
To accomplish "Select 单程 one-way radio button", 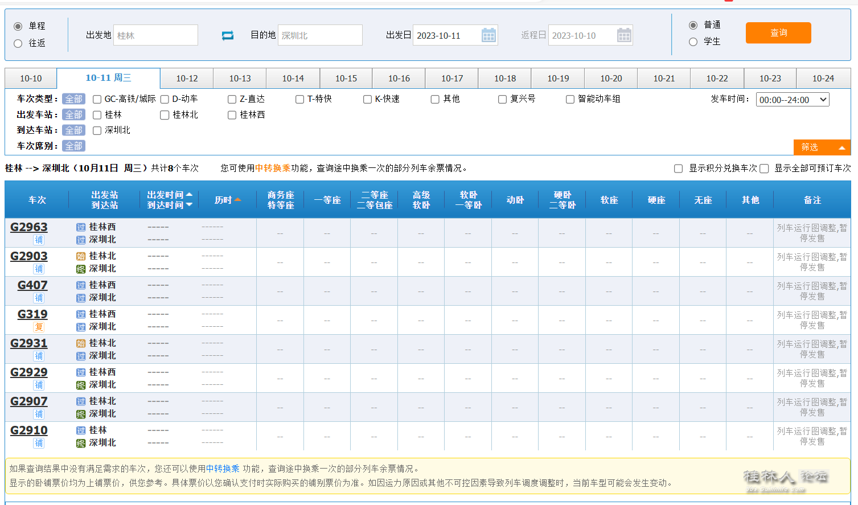I will (18, 26).
